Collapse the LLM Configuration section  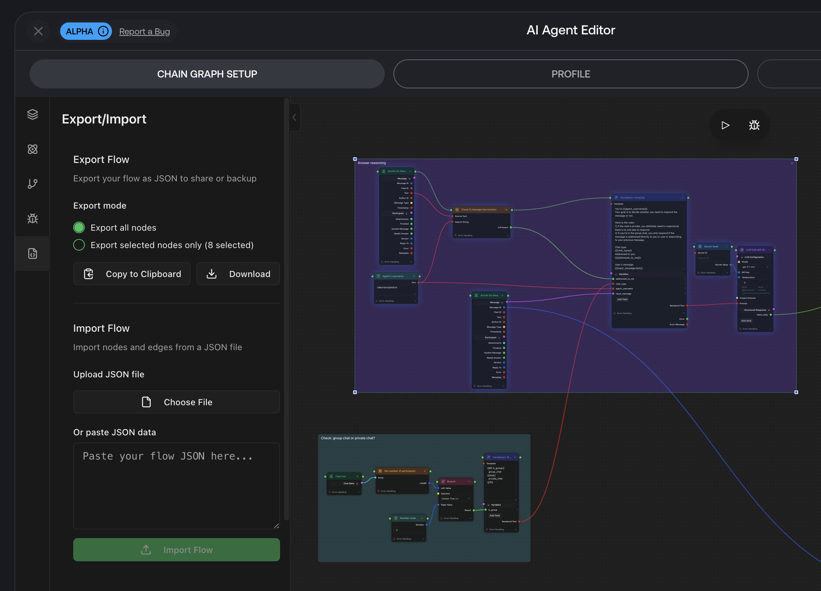[742, 257]
